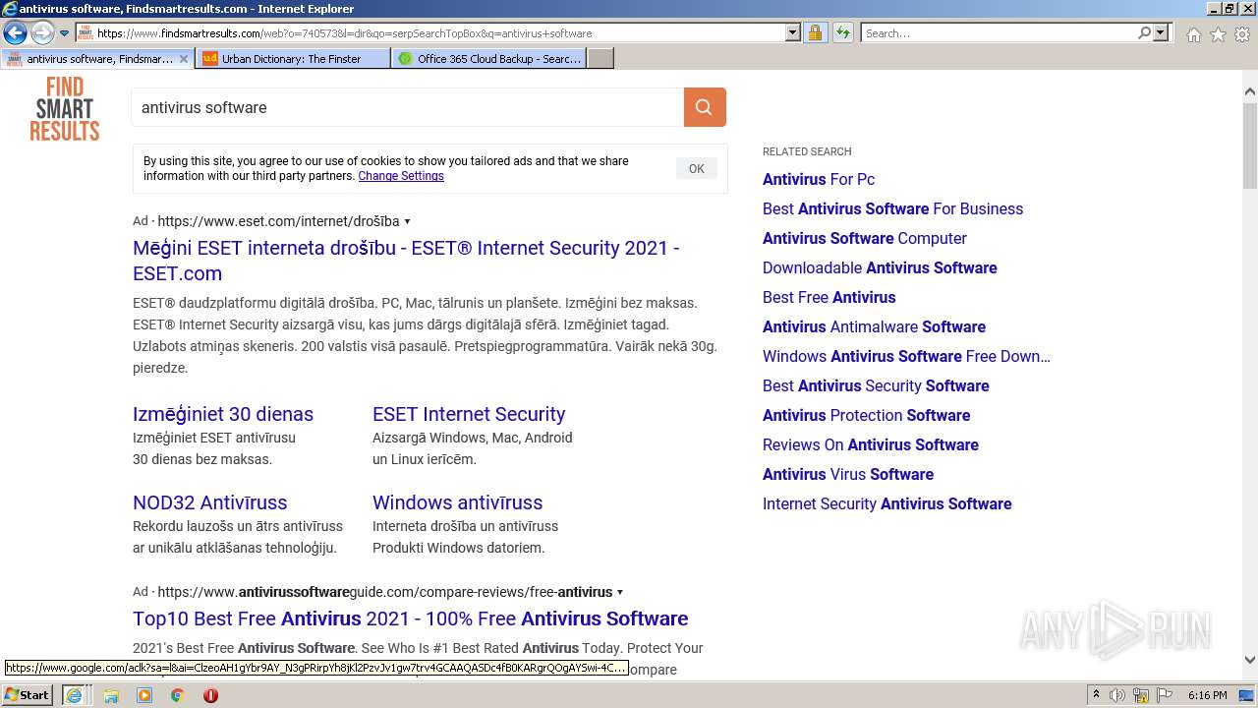Select Reviews On Antivirus Software link

click(x=871, y=444)
